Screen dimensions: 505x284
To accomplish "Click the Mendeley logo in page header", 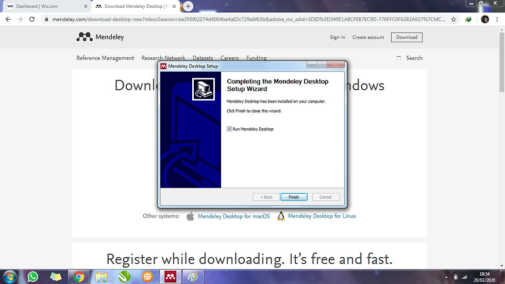I will coord(100,37).
